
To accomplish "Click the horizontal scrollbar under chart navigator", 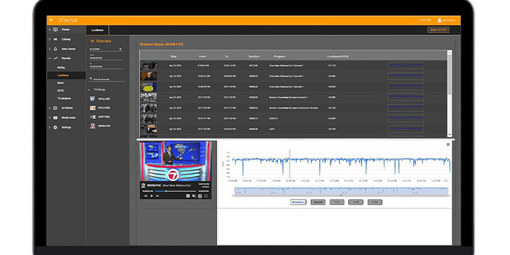I will (341, 195).
